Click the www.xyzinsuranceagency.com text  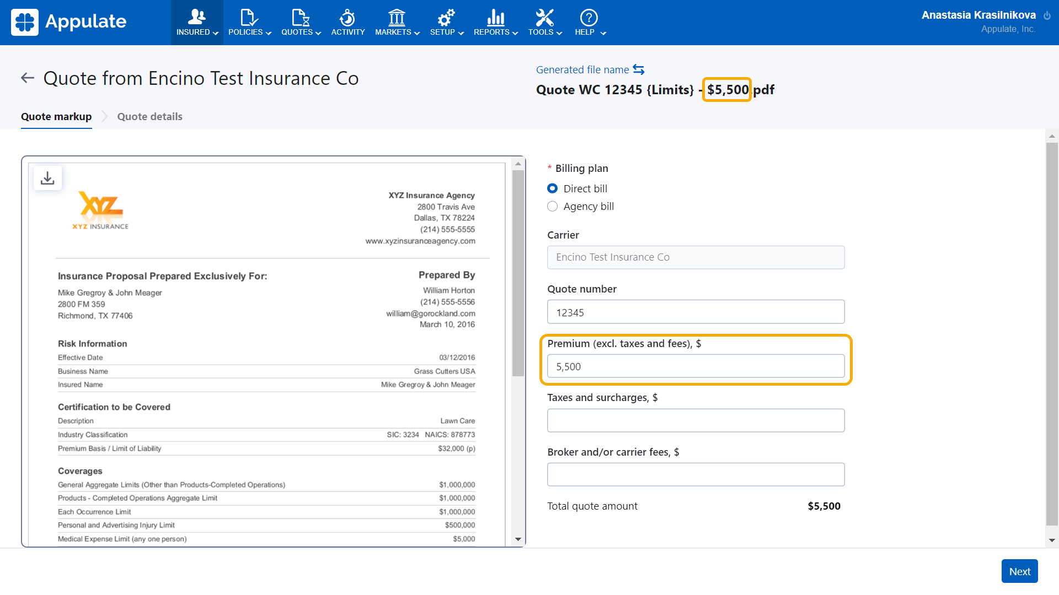pyautogui.click(x=420, y=241)
